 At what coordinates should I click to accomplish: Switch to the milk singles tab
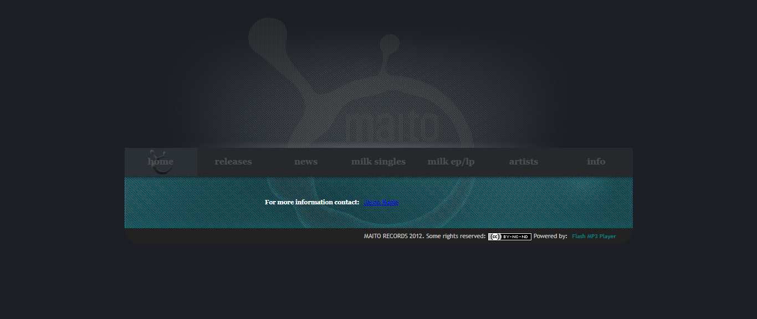coord(378,162)
